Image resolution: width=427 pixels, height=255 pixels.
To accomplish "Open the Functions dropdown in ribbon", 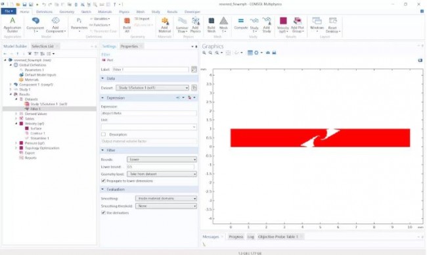I will tap(100, 25).
